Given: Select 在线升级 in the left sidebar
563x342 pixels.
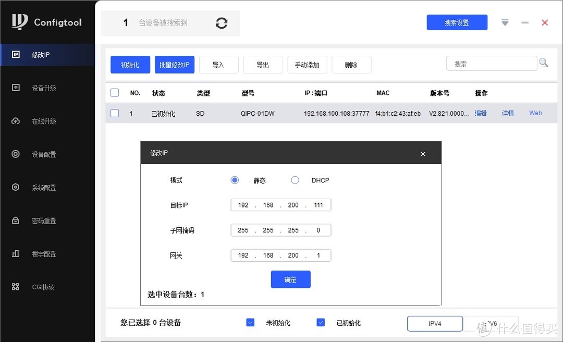Looking at the screenshot, I should tap(47, 120).
